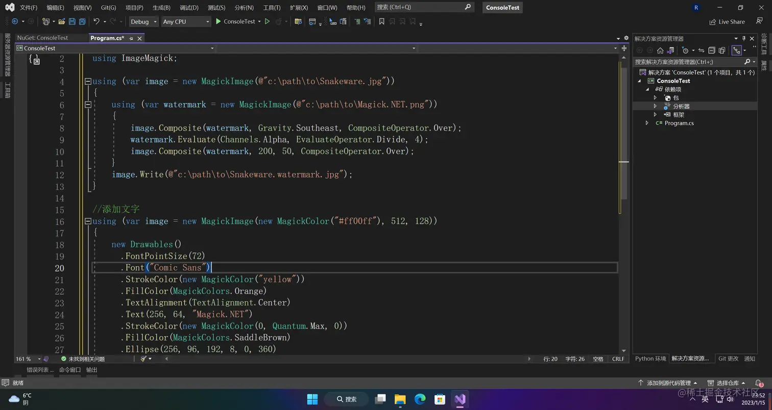
Task: Open the 错误列表 panel tab
Action: pos(40,370)
